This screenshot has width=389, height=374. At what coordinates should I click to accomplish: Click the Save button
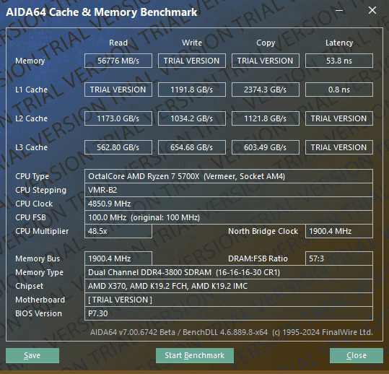(x=32, y=355)
